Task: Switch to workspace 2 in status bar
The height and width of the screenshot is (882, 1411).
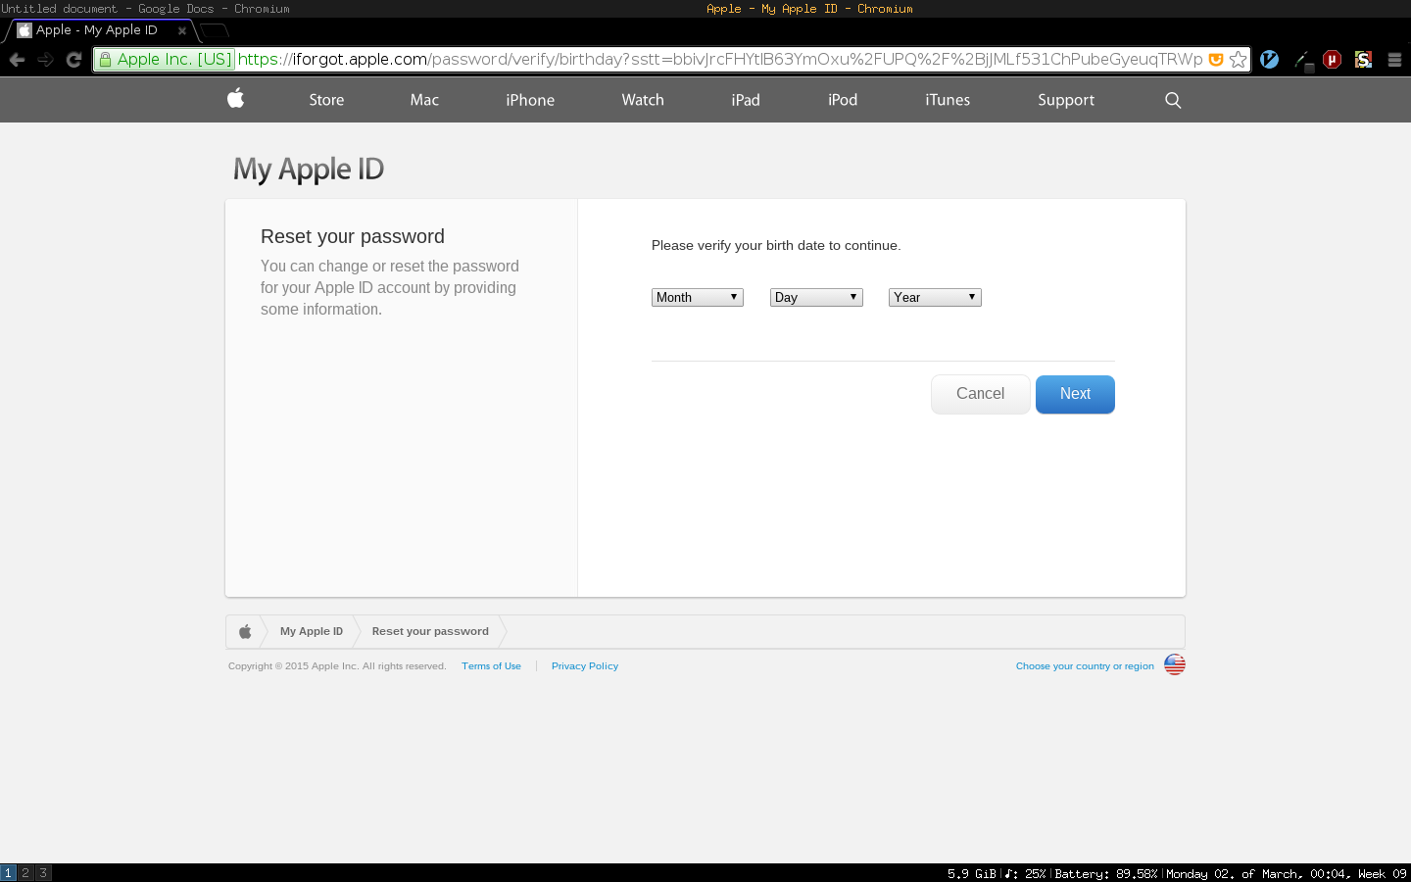Action: pyautogui.click(x=25, y=873)
